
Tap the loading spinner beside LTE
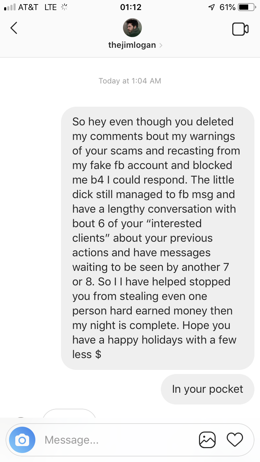click(63, 7)
